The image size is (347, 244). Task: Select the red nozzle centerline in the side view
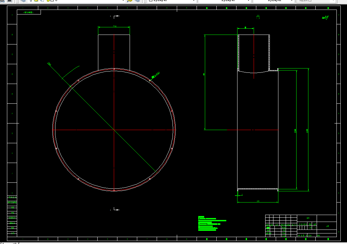[254, 56]
